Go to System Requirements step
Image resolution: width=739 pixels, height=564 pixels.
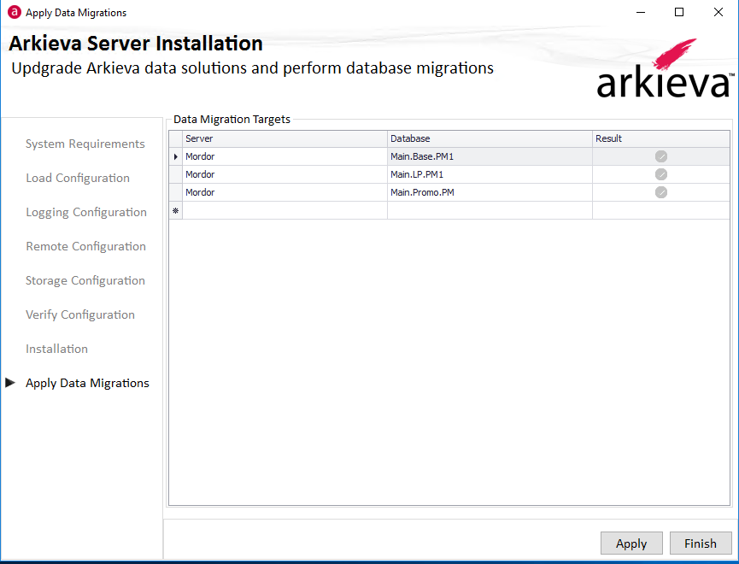[x=85, y=144]
